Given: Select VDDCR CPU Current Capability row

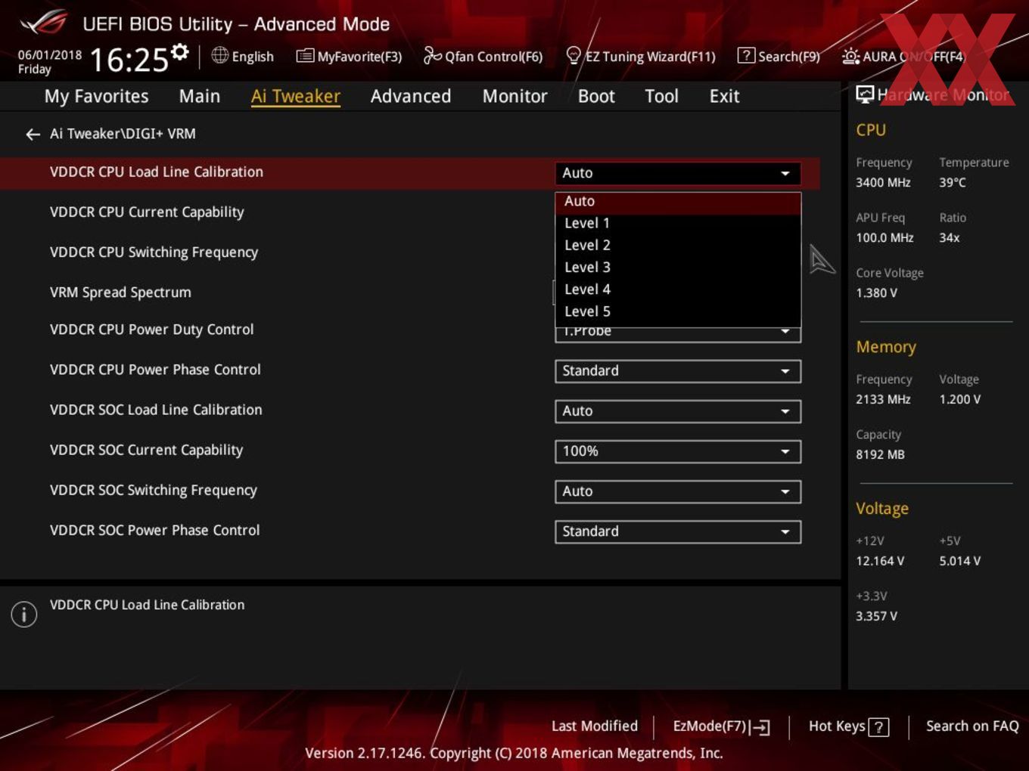Looking at the screenshot, I should coord(147,212).
